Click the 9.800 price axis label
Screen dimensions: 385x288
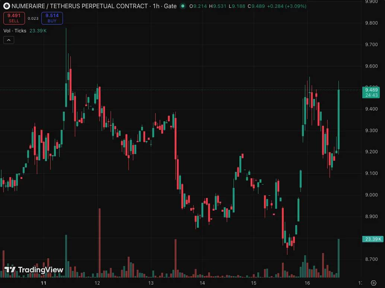tap(372, 23)
